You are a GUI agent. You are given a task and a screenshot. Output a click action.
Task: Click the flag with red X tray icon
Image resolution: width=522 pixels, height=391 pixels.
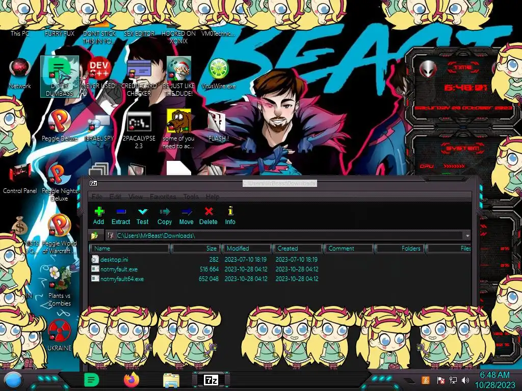pos(440,380)
